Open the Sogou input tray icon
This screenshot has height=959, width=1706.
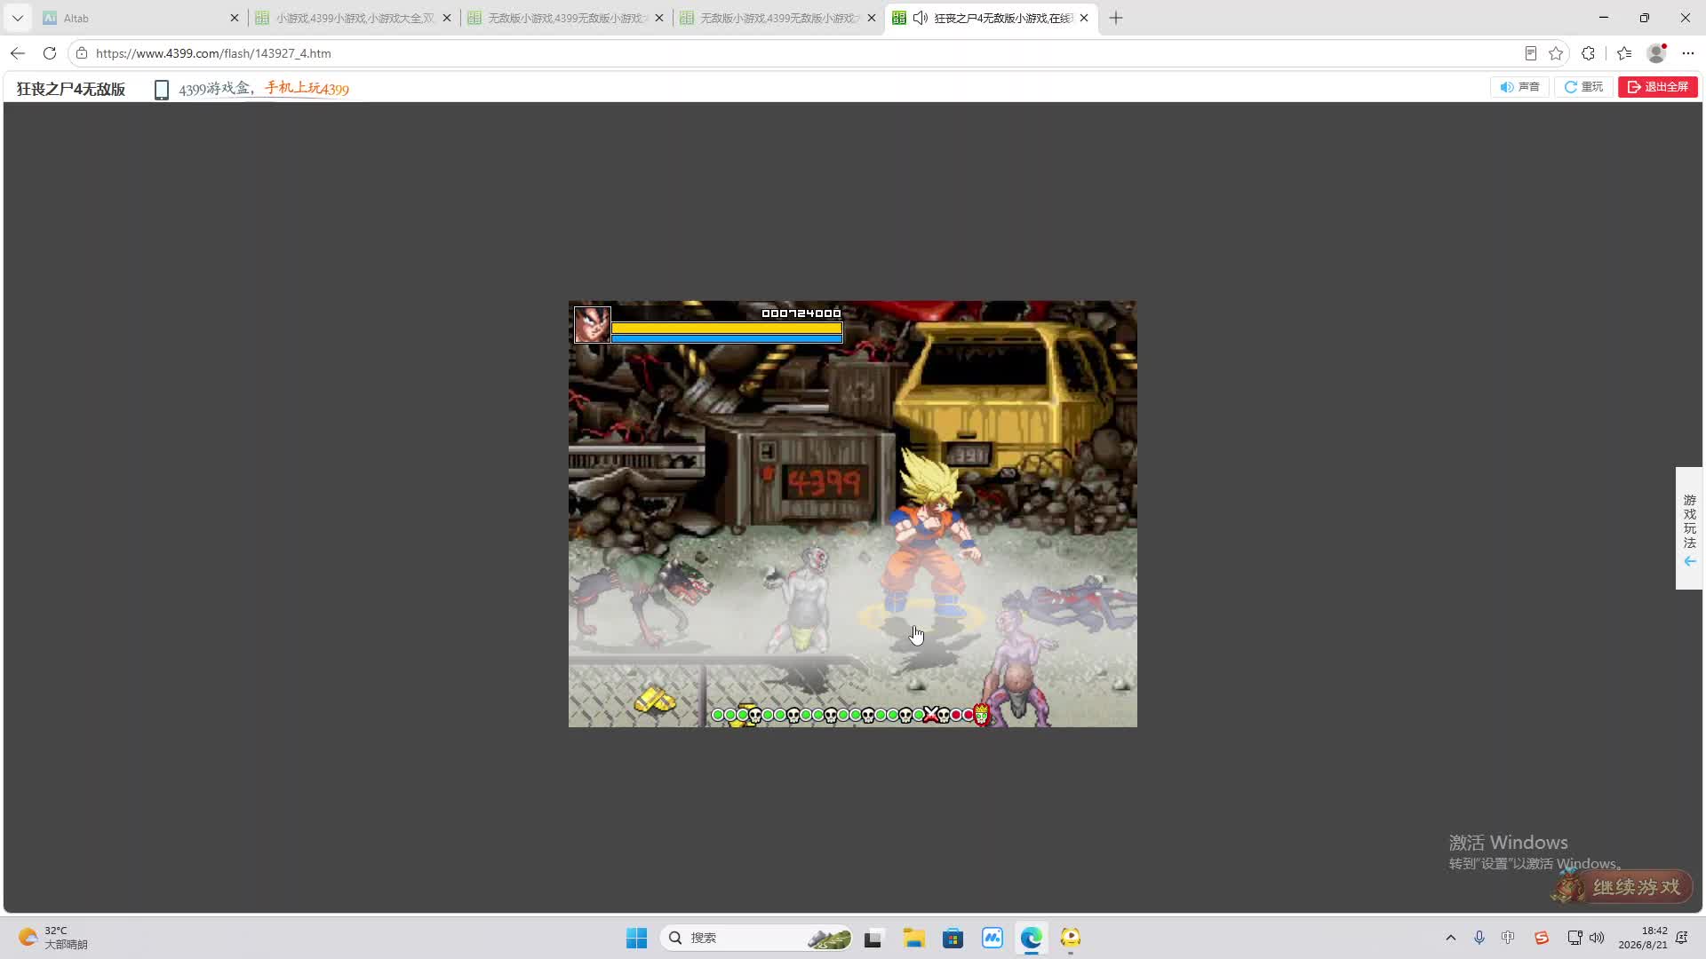point(1542,938)
